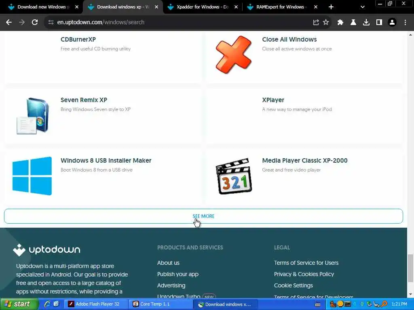
Task: Open Chrome Labs flask icon
Action: point(353,23)
